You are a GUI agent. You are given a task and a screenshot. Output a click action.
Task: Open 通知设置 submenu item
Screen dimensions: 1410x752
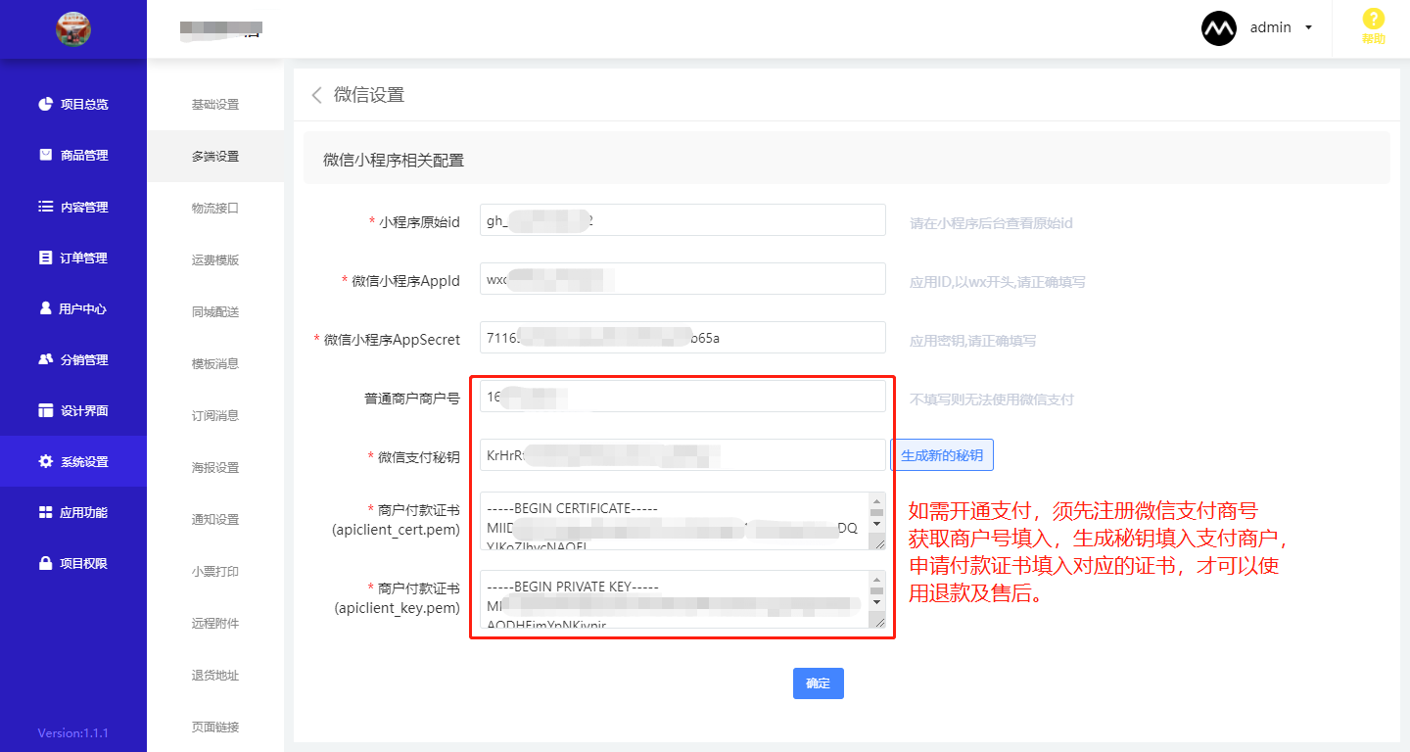click(x=215, y=520)
